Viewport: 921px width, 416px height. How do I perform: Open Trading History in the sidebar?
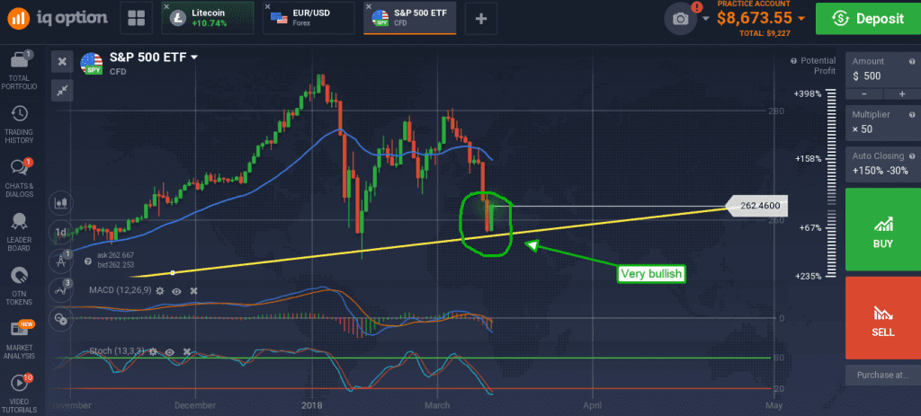click(22, 125)
